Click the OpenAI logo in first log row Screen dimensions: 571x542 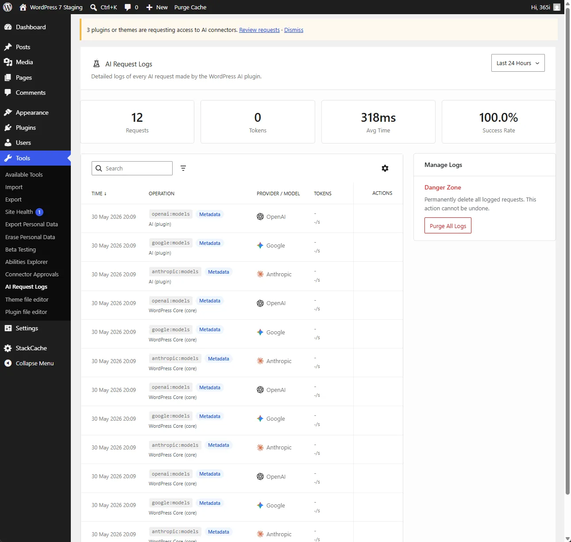pyautogui.click(x=260, y=217)
